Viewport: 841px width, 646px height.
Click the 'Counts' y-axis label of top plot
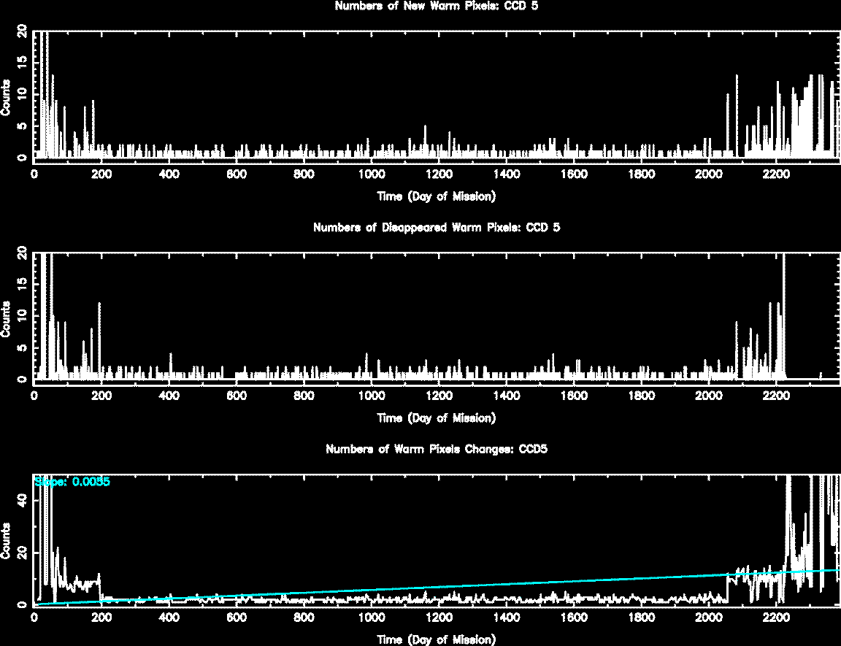[x=7, y=97]
